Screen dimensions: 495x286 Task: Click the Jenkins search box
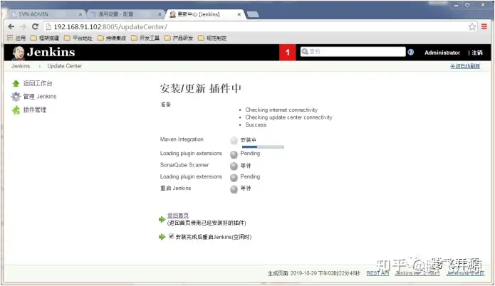[353, 52]
